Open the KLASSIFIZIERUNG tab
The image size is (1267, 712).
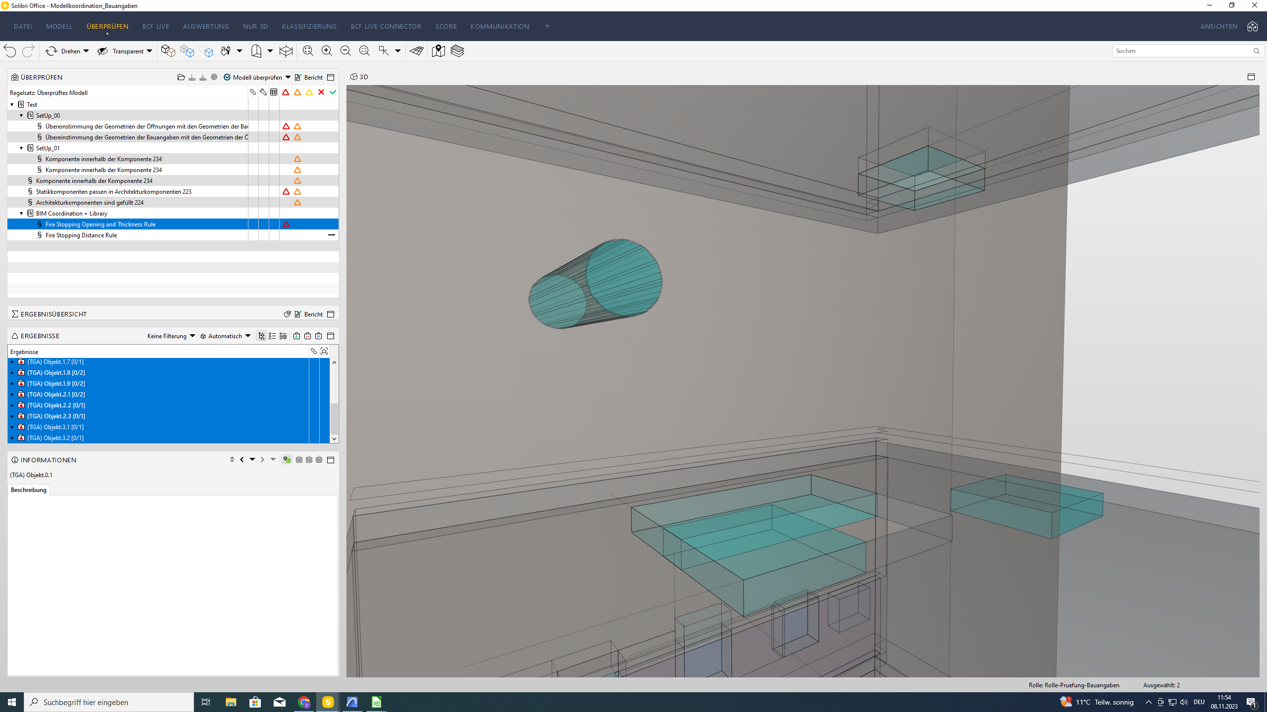[x=309, y=26]
